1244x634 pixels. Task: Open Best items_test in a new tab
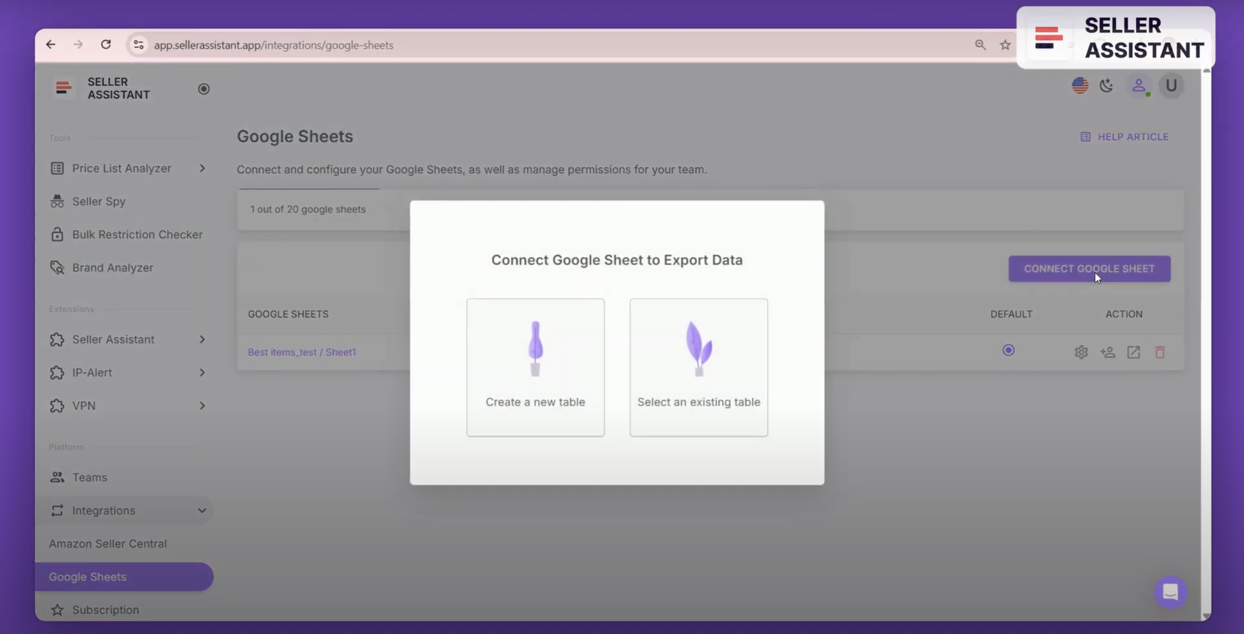1133,352
